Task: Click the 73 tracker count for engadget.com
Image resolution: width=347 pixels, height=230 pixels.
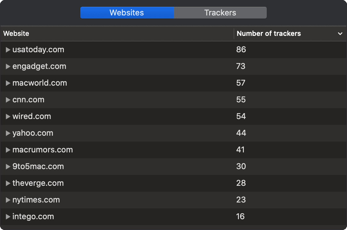Action: pos(241,66)
